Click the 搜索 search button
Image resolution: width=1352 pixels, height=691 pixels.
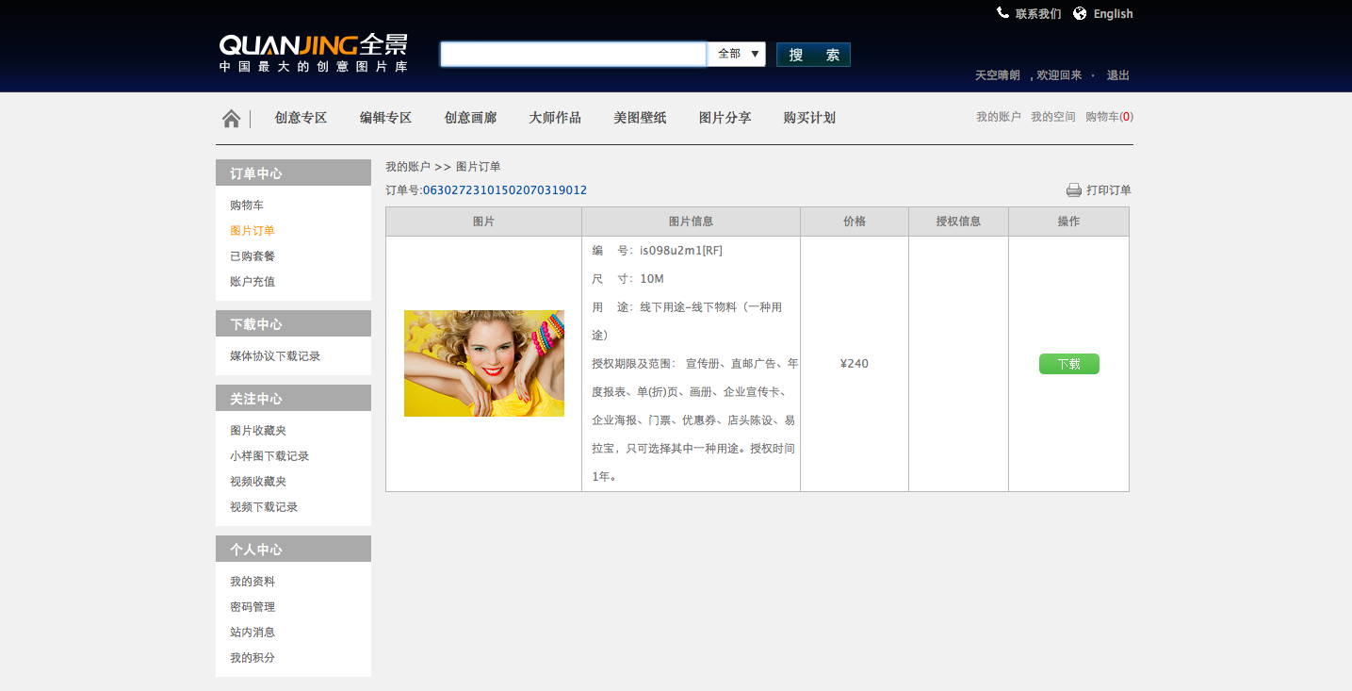pyautogui.click(x=813, y=55)
